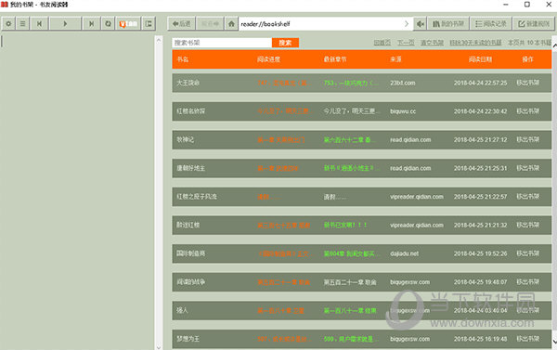The width and height of the screenshot is (557, 350).
Task: Click source dajiadu.net
Action: pyautogui.click(x=404, y=253)
